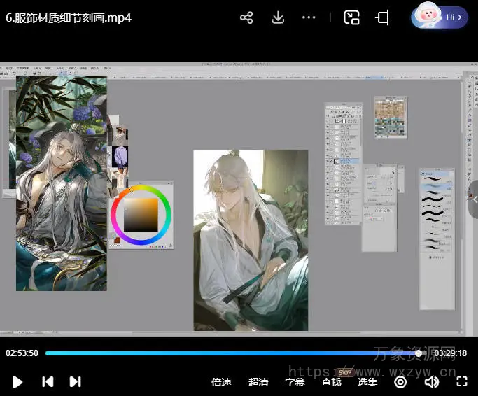The width and height of the screenshot is (478, 396).
Task: Click the 查找 search button
Action: (x=331, y=382)
